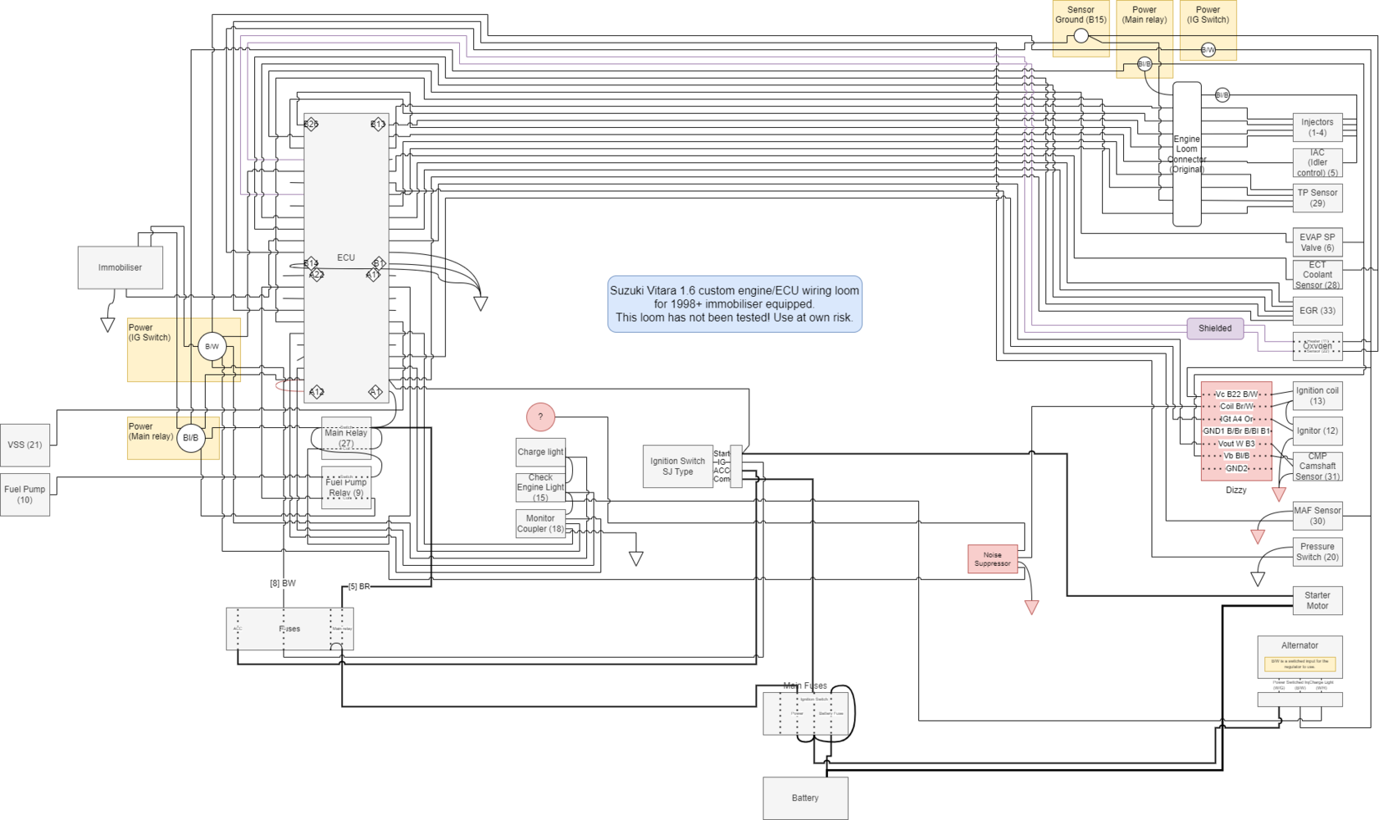Image resolution: width=1379 pixels, height=820 pixels.
Task: Click the yellow note inside Alternator
Action: click(1299, 664)
